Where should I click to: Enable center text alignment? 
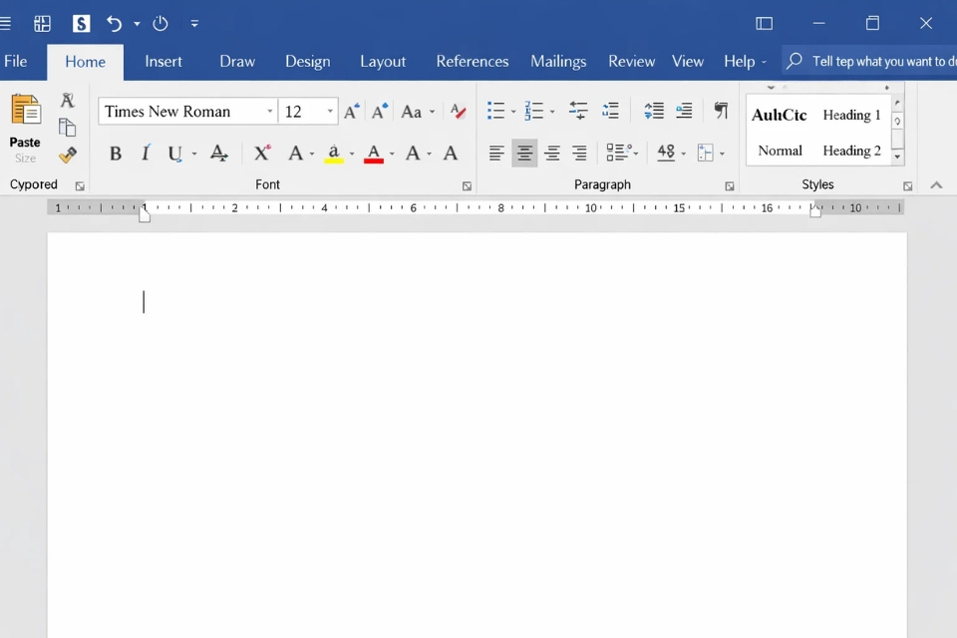tap(524, 153)
